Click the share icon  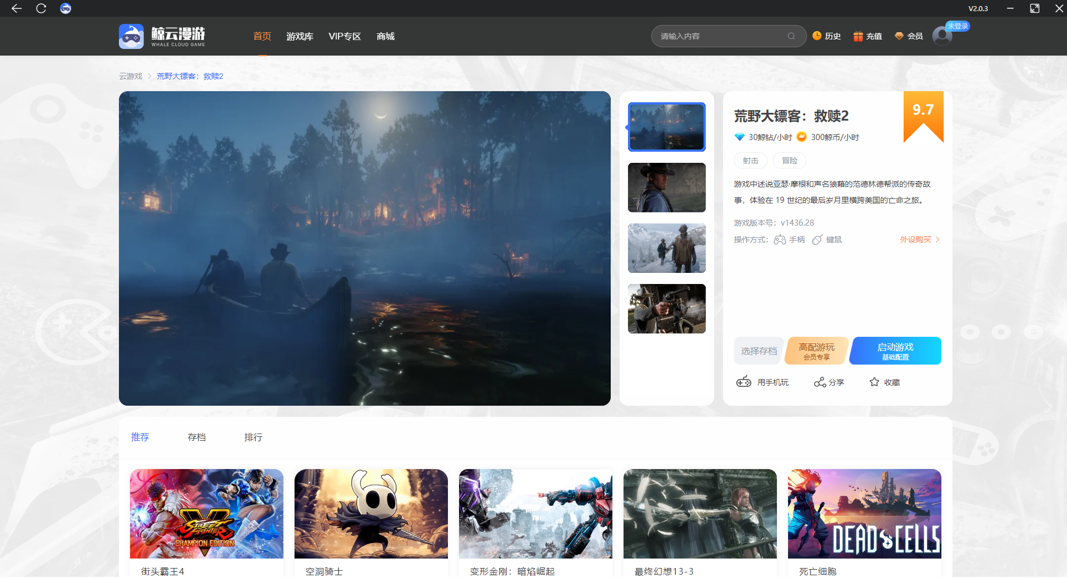(820, 382)
